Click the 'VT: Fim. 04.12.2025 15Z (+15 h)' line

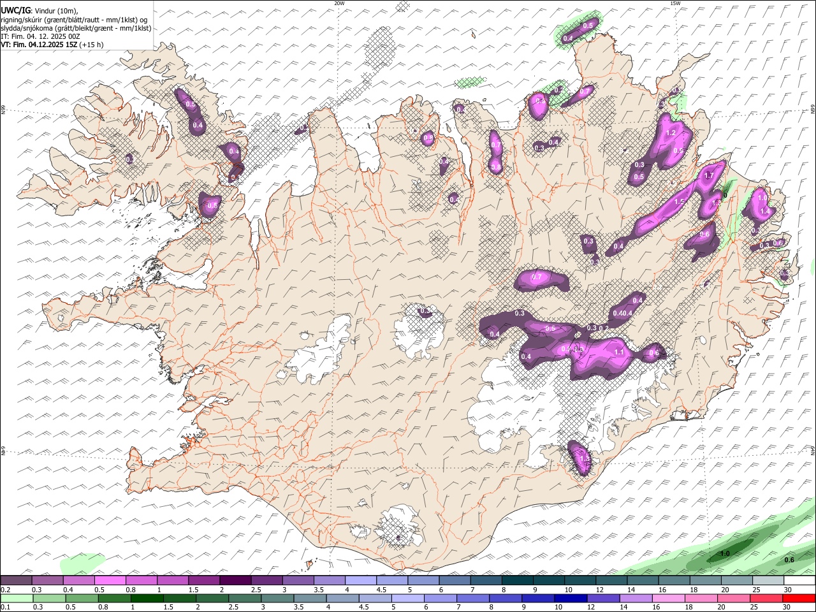click(52, 45)
